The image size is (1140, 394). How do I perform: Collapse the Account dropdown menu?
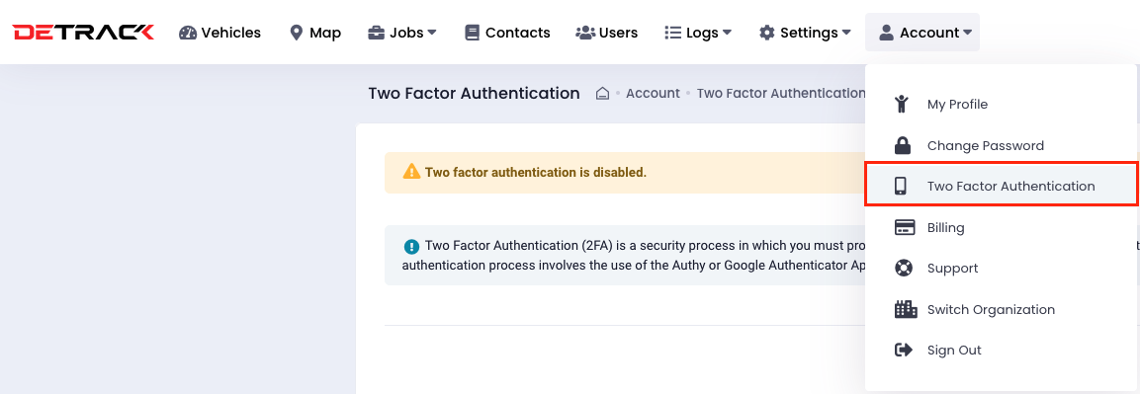(921, 33)
